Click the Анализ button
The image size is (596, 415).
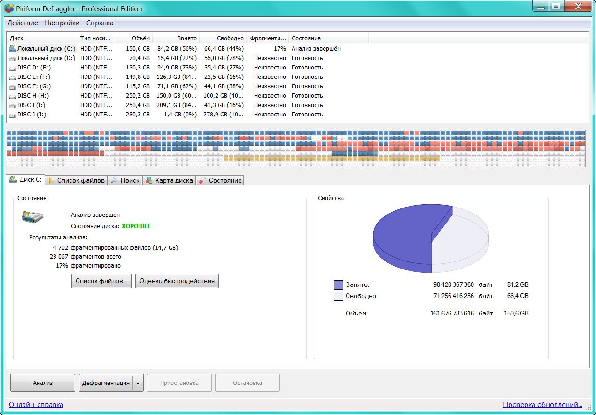pos(43,383)
